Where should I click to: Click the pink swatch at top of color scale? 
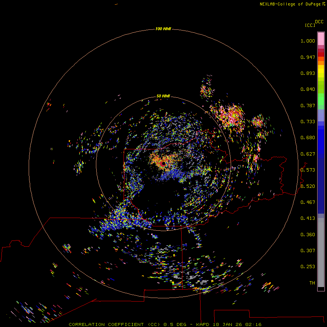click(321, 39)
